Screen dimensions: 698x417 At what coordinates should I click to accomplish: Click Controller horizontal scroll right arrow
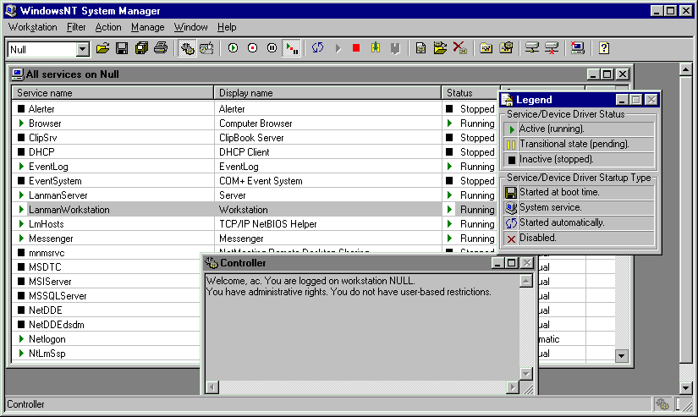(513, 387)
